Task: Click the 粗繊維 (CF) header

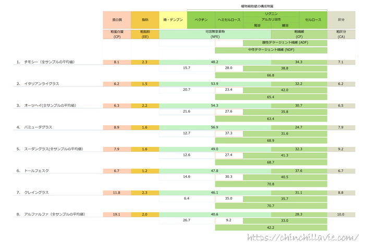Action: 299,34
